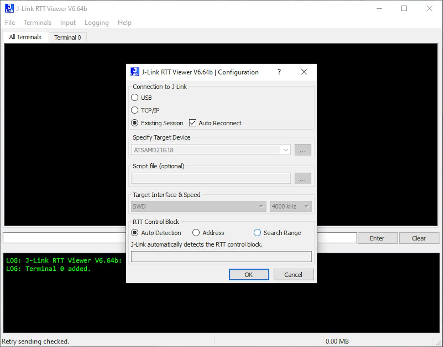Open the File menu
443x347 pixels.
pos(10,22)
